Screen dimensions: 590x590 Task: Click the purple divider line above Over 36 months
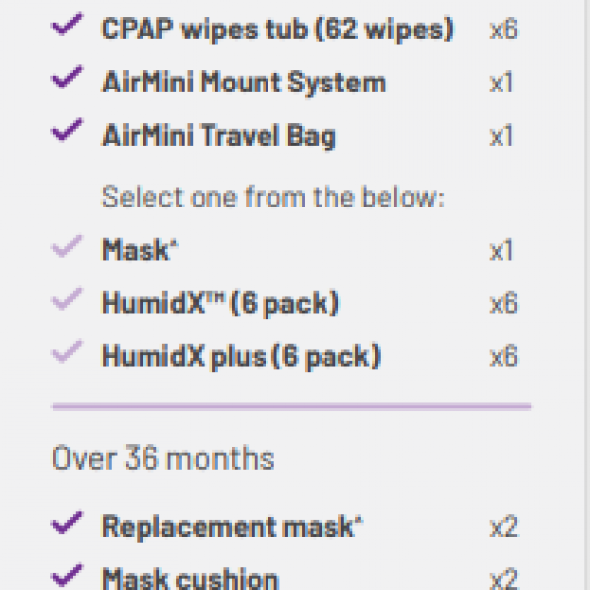(292, 406)
